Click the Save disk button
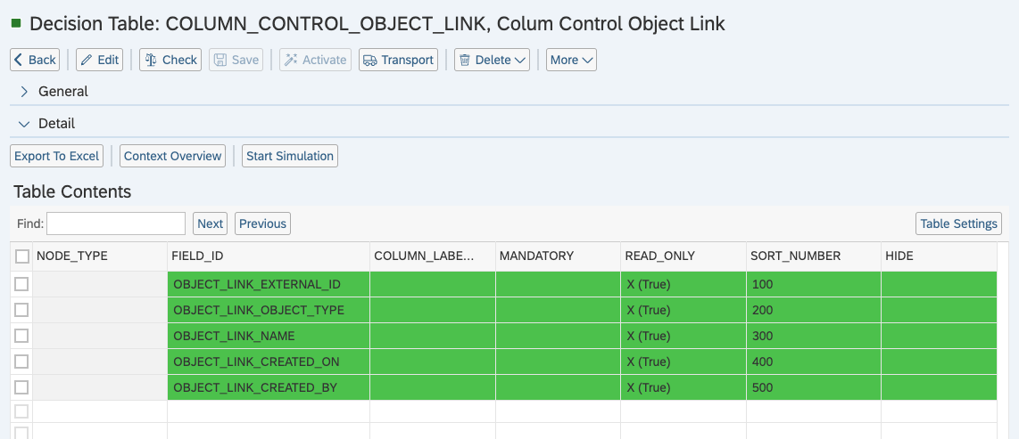The width and height of the screenshot is (1019, 439). coord(236,60)
